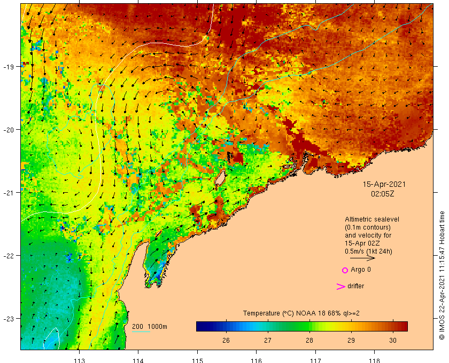Click the 0.5m/s velocity scale arrow

(x=362, y=258)
